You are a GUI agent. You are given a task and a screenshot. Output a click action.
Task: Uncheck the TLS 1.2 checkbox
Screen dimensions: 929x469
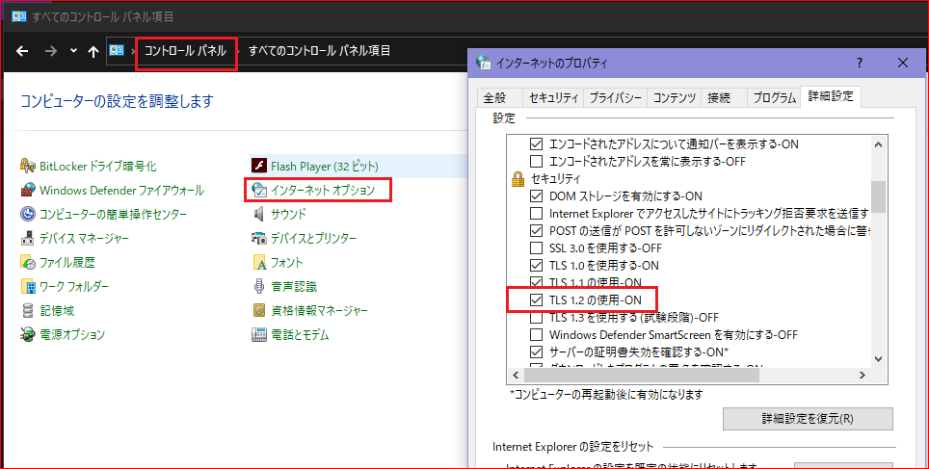(x=536, y=300)
